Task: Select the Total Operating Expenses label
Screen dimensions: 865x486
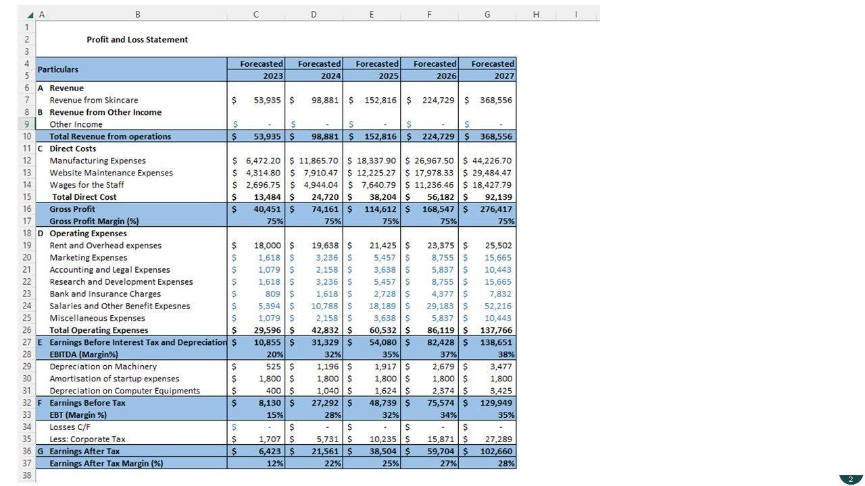Action: [99, 330]
